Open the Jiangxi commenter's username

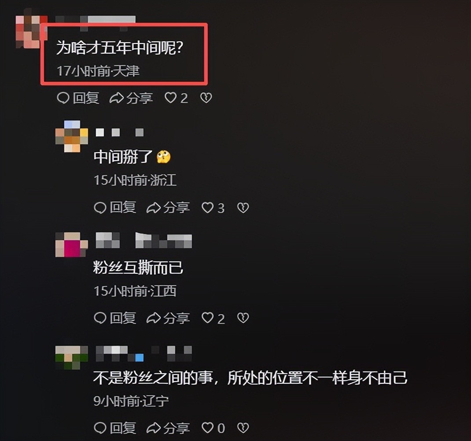(144, 240)
